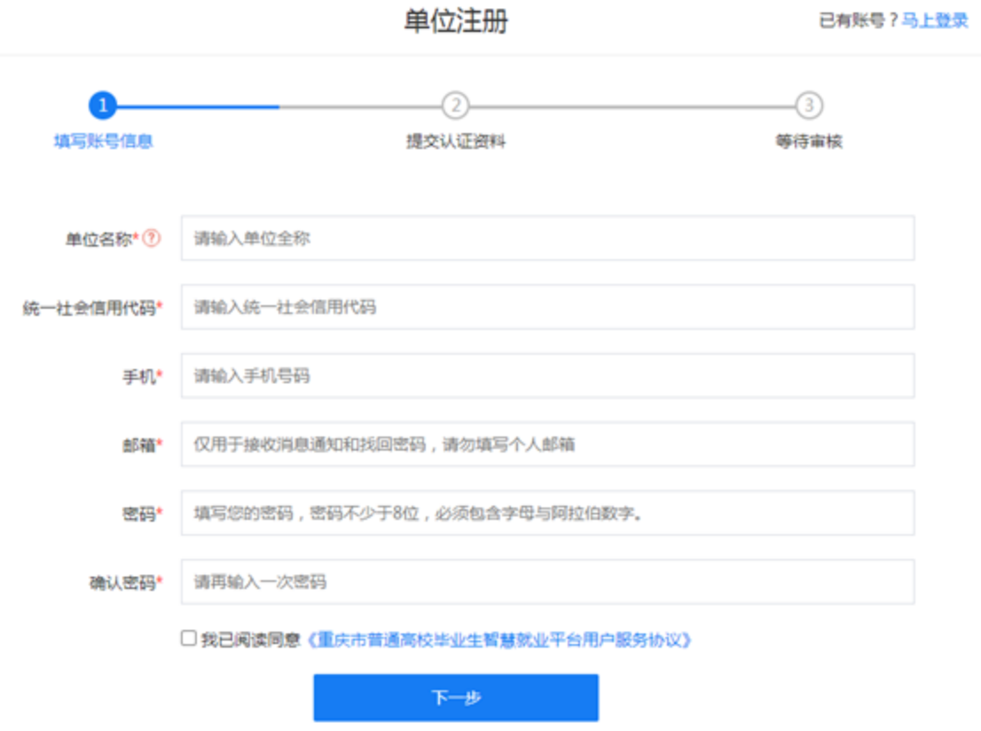Click the 确认密码 confirm password field

coord(547,582)
